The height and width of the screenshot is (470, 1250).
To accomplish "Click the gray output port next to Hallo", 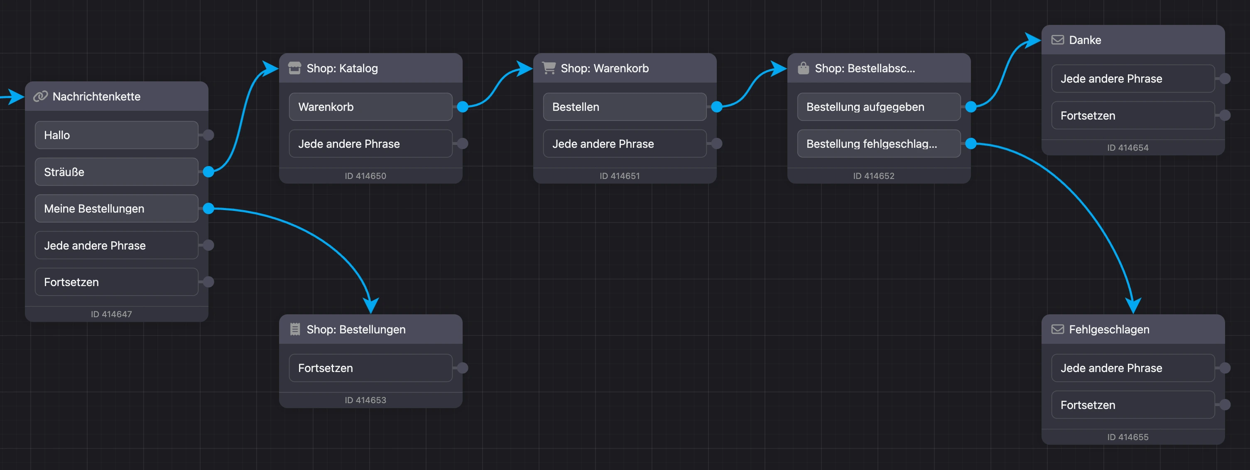I will point(208,135).
